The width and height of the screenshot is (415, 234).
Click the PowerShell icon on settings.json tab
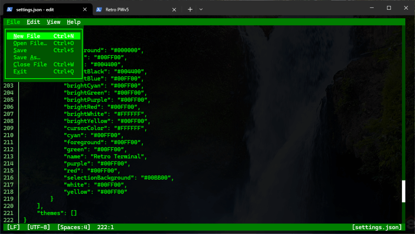pos(10,9)
